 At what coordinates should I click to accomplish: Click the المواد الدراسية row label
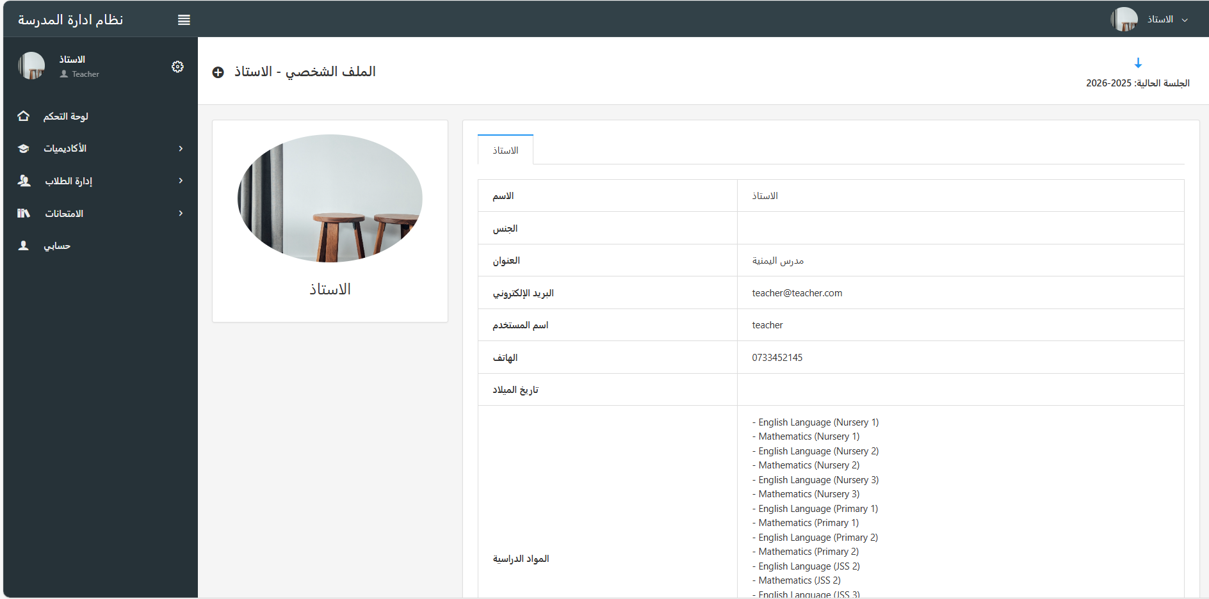pos(521,559)
